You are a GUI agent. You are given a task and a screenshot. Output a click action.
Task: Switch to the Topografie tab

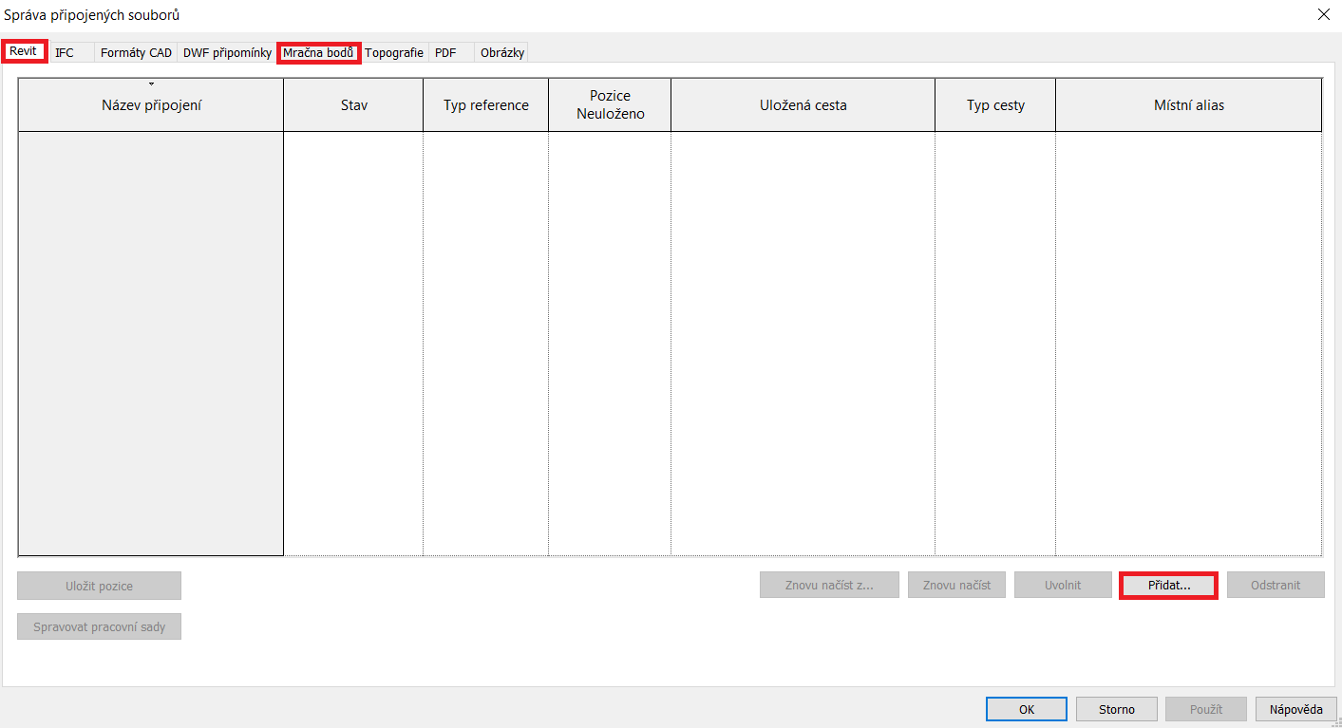(x=394, y=53)
